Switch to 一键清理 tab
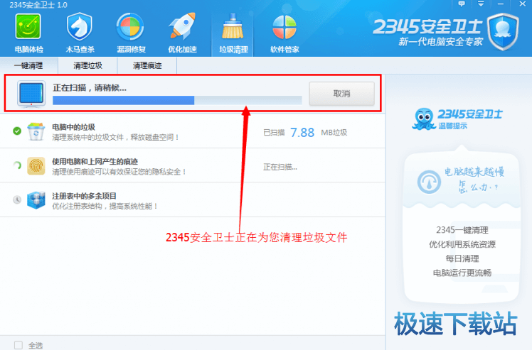The width and height of the screenshot is (532, 350). (29, 65)
